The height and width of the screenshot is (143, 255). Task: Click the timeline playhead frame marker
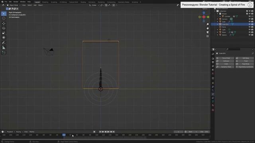(64, 135)
